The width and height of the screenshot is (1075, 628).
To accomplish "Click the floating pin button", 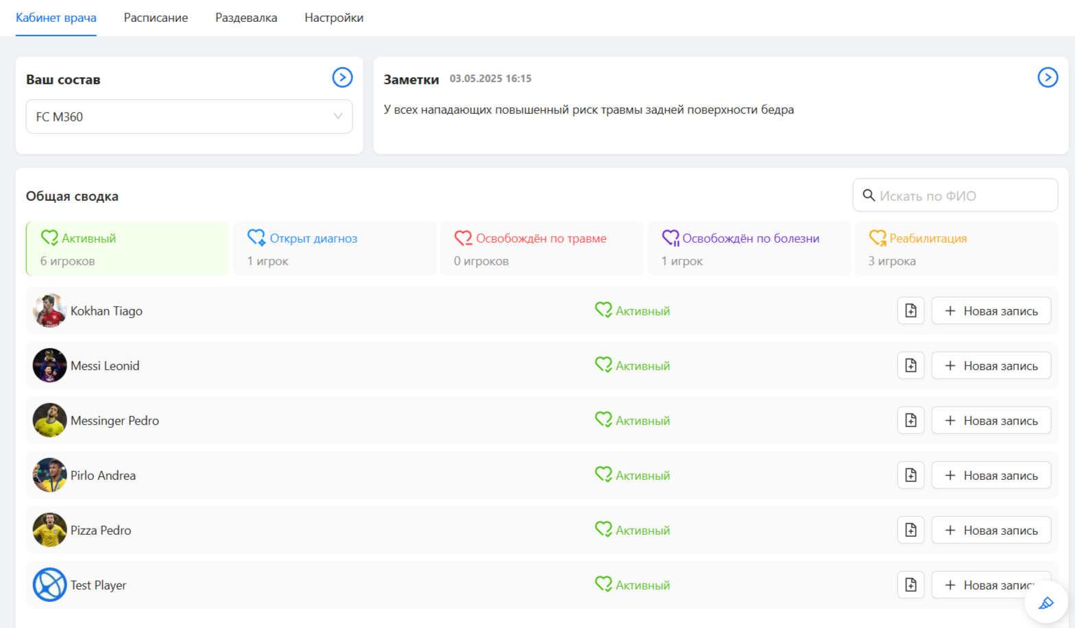I will [1046, 603].
